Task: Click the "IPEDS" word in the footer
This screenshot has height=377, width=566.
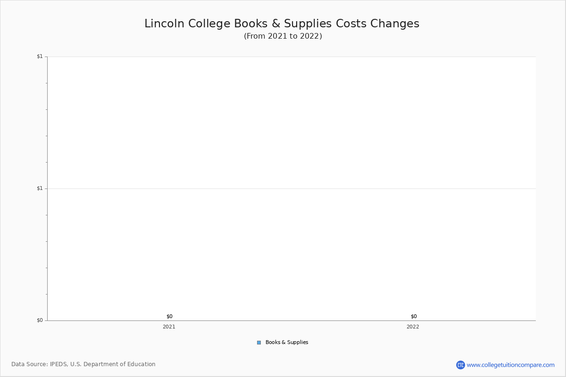Action: 58,364
